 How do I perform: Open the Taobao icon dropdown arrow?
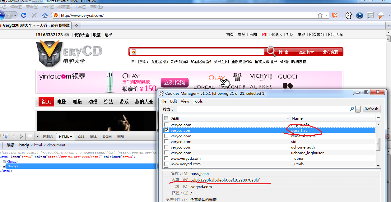point(342,15)
